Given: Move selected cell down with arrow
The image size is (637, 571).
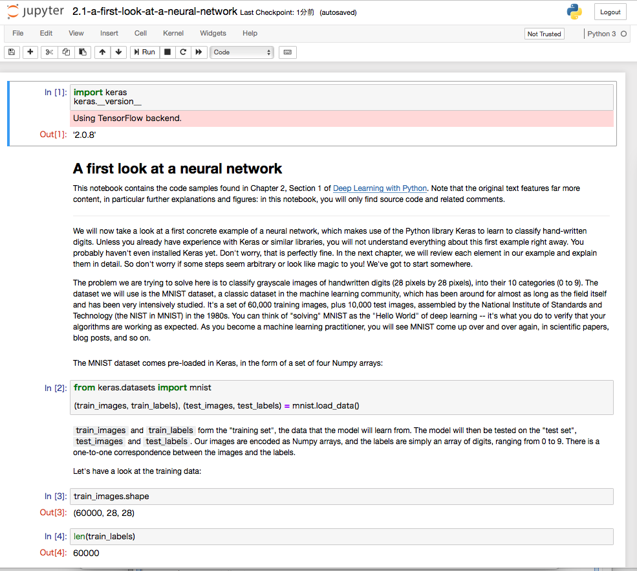Looking at the screenshot, I should coord(118,52).
